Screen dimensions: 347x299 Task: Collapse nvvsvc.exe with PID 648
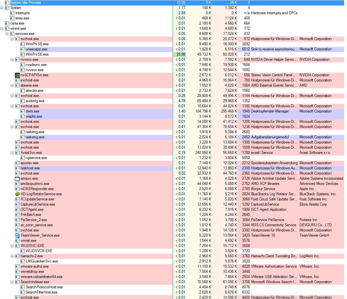coord(12,59)
